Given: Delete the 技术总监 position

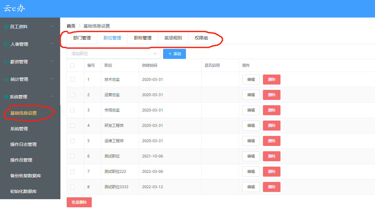Looking at the screenshot, I should tap(272, 80).
